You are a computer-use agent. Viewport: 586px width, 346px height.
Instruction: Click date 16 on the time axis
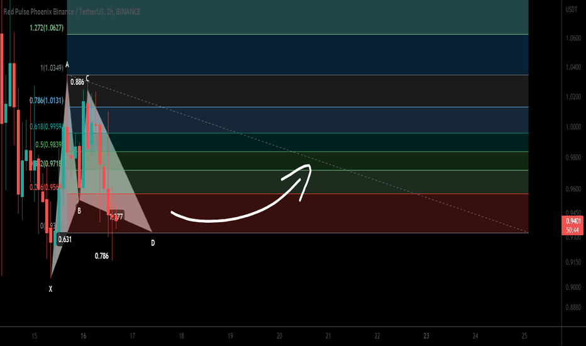point(84,336)
